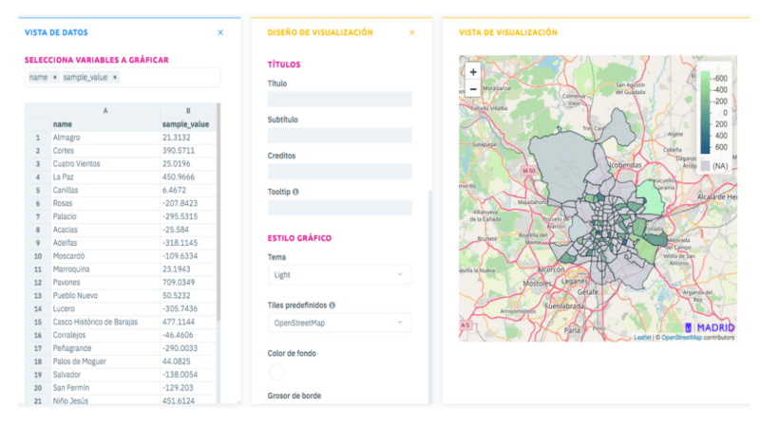Open the Tiles predefinidos dropdown arrow

[x=400, y=323]
